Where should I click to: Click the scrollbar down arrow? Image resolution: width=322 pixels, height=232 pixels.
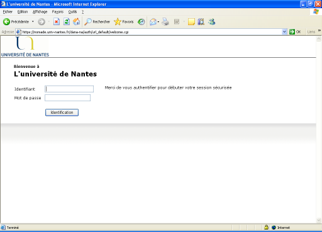[x=319, y=220]
